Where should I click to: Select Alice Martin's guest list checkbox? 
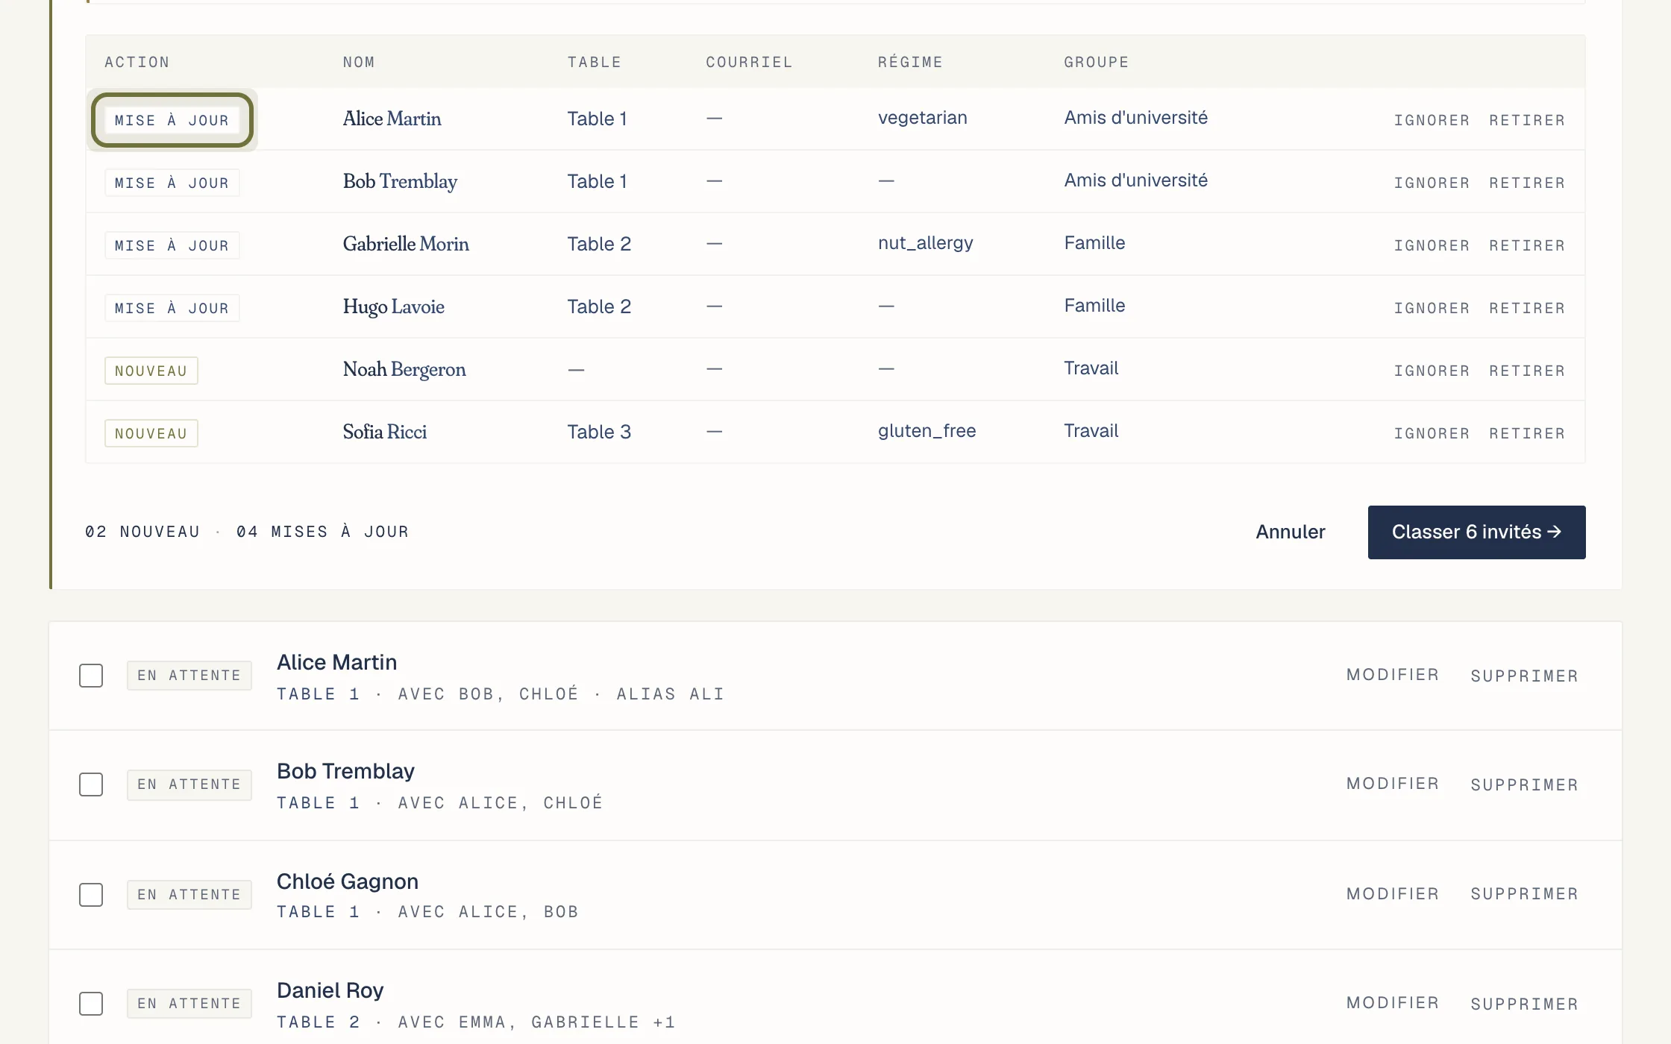click(x=91, y=676)
